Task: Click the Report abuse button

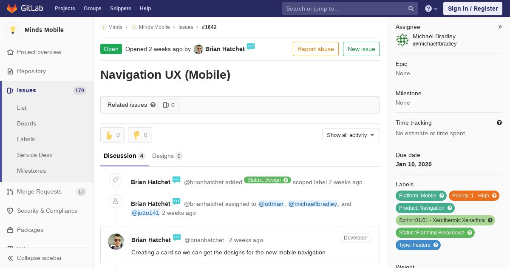Action: [x=316, y=49]
